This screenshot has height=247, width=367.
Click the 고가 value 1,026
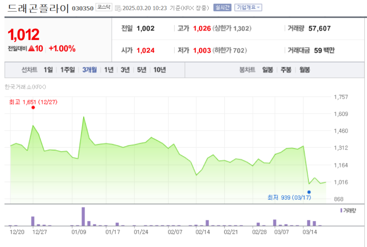tap(202, 29)
